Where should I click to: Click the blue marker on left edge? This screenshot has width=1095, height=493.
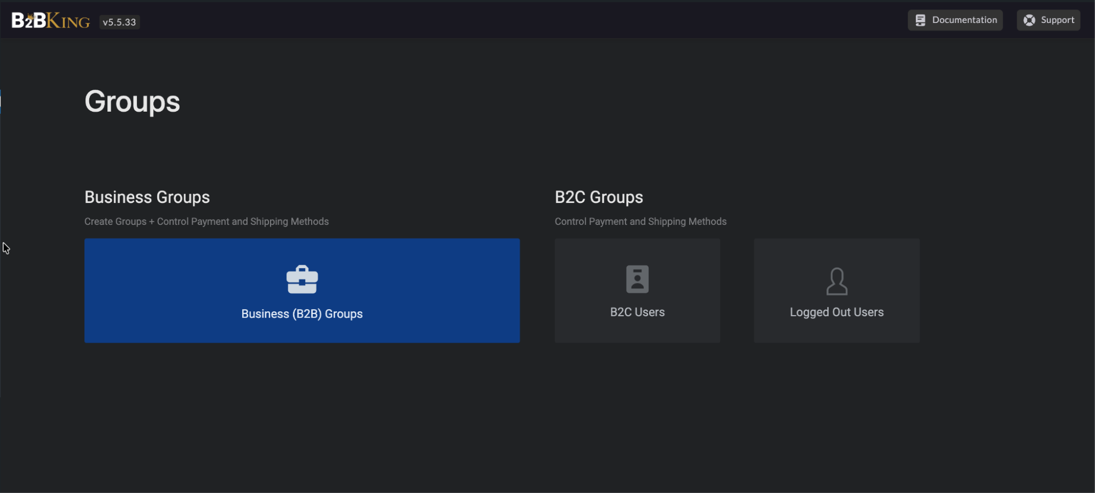pyautogui.click(x=1, y=101)
